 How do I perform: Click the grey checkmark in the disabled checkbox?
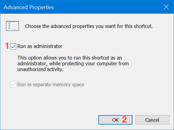(13, 84)
